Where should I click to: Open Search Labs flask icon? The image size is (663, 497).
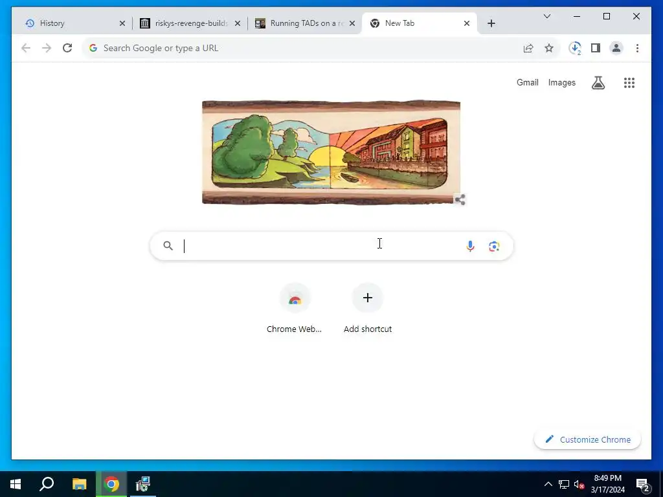[x=598, y=83]
